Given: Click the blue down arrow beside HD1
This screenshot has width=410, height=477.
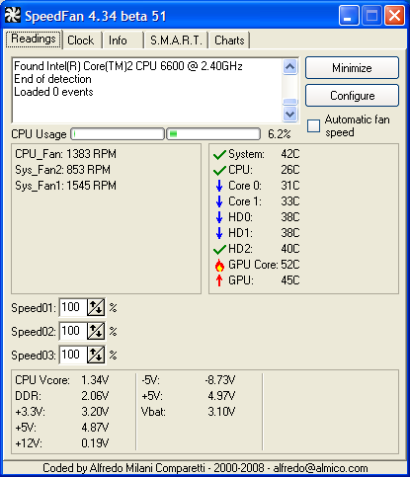Looking at the screenshot, I should 219,233.
